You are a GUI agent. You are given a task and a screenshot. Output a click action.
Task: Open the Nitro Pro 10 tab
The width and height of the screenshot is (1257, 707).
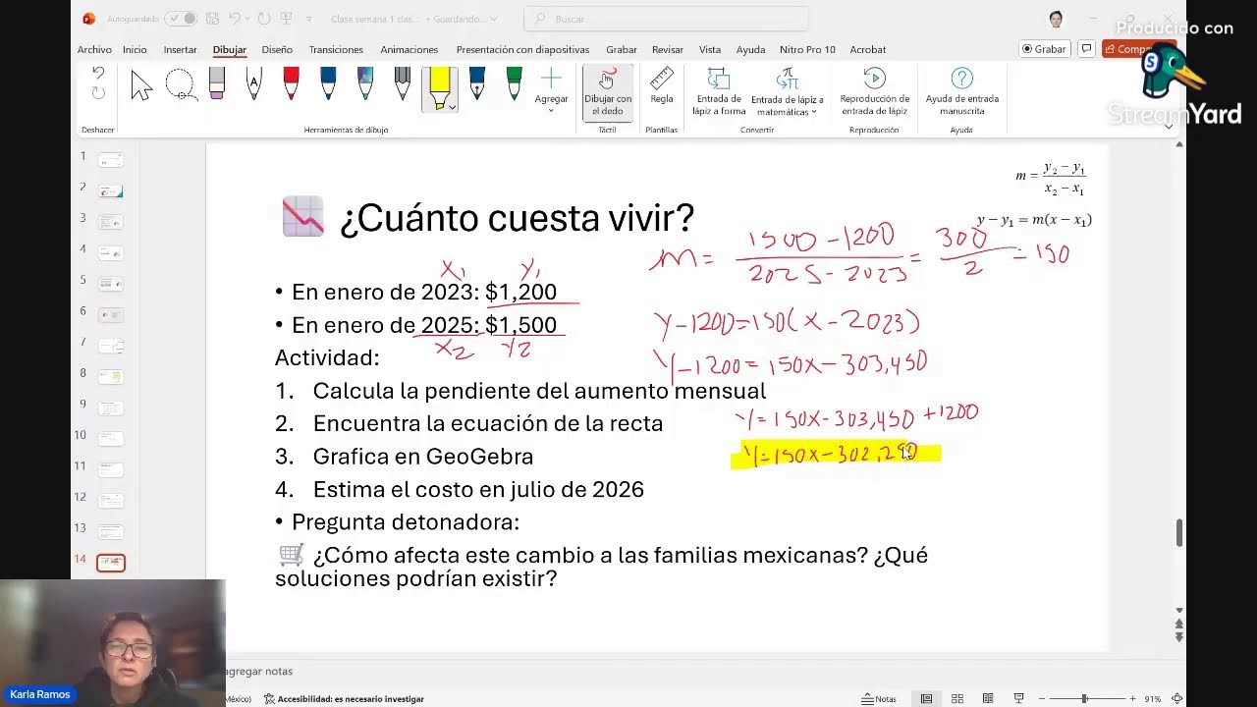807,49
